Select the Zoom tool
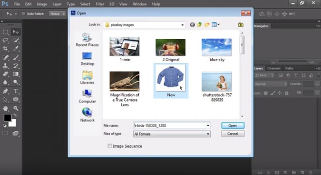321x175 pixels. 16,107
